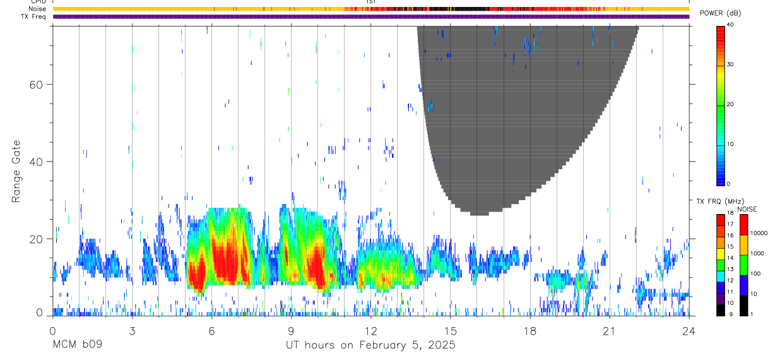Click the purple TX Freq strip bar
This screenshot has height=358, width=775.
point(371,16)
